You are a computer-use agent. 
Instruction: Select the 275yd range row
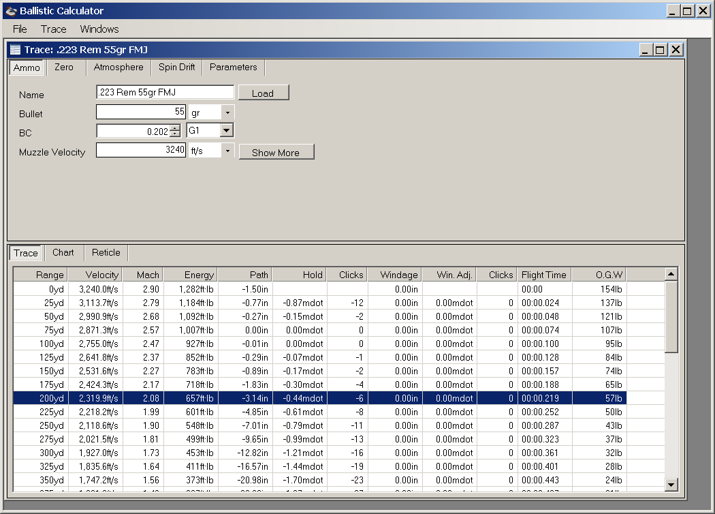pyautogui.click(x=319, y=439)
